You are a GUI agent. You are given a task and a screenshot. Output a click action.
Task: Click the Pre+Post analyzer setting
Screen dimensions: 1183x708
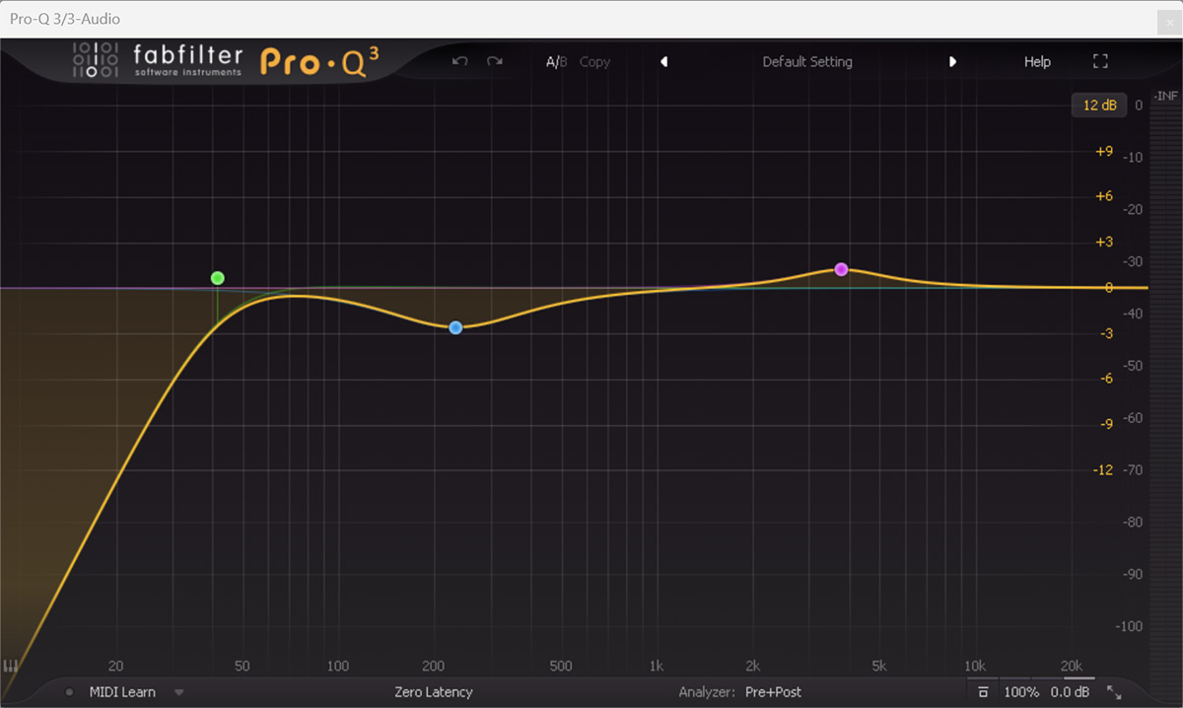pos(773,692)
